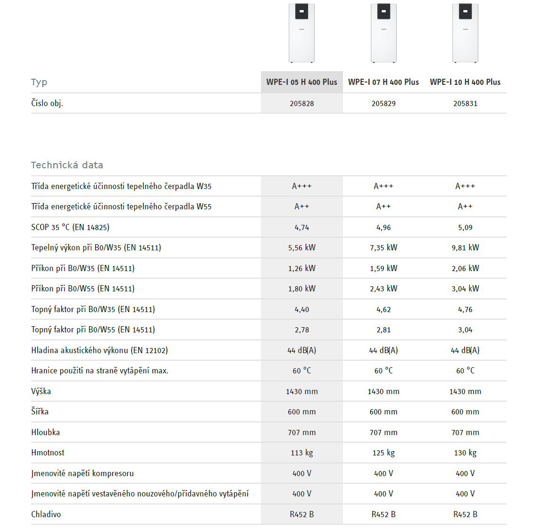Click the 113 kg weight value
The width and height of the screenshot is (535, 528).
pyautogui.click(x=301, y=453)
